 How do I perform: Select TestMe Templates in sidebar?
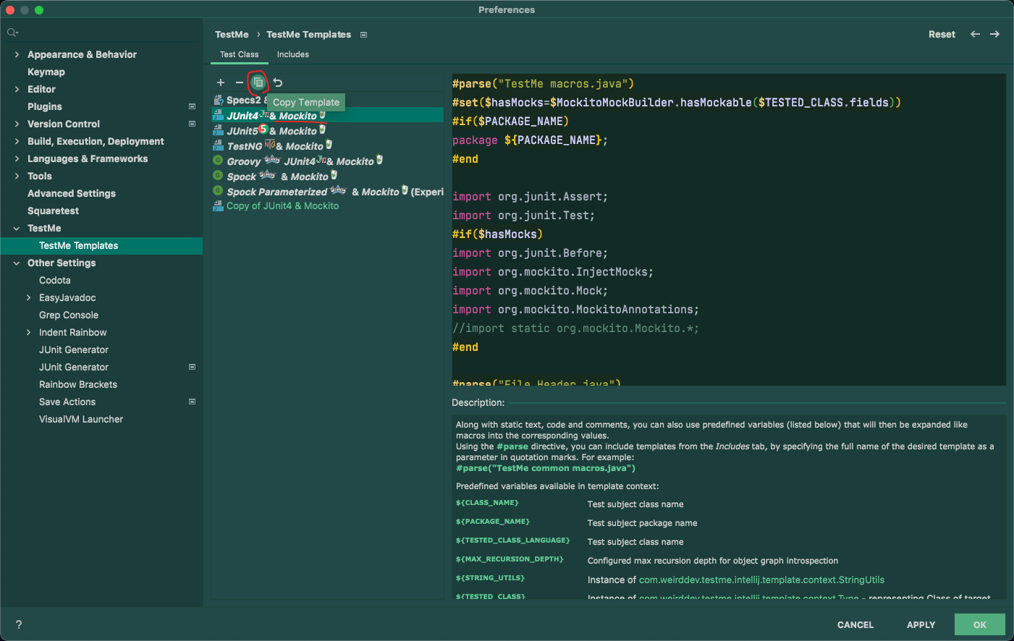101,245
